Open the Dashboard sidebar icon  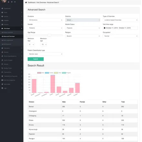click(x=2, y=8)
